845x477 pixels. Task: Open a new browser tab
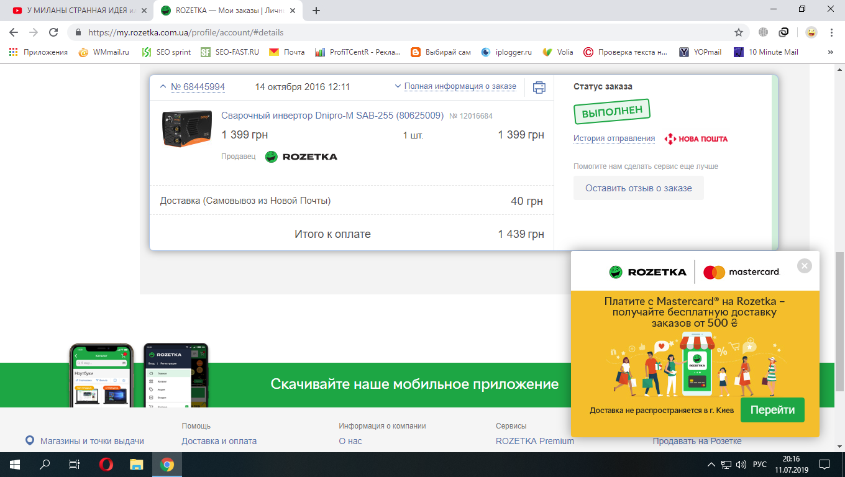(316, 11)
